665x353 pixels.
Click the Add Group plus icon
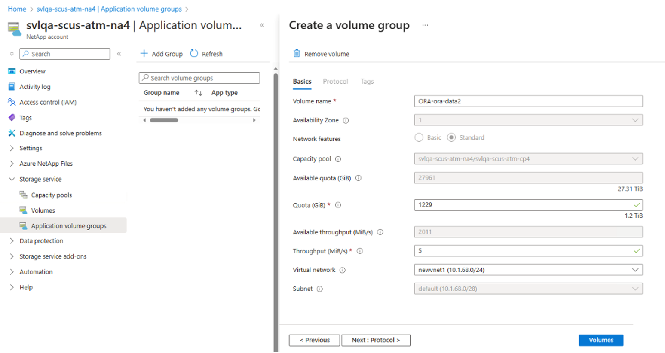point(144,54)
